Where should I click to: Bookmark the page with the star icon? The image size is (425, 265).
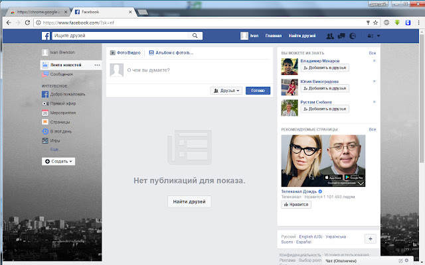coord(375,23)
